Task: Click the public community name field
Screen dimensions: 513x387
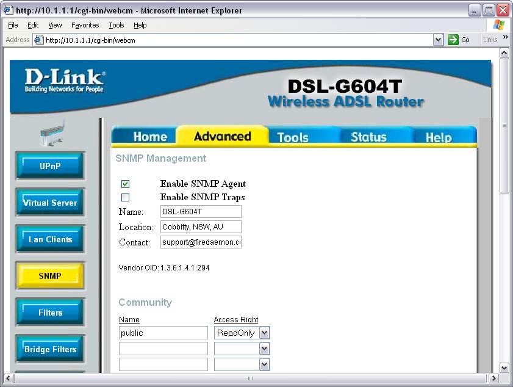Action: click(163, 333)
